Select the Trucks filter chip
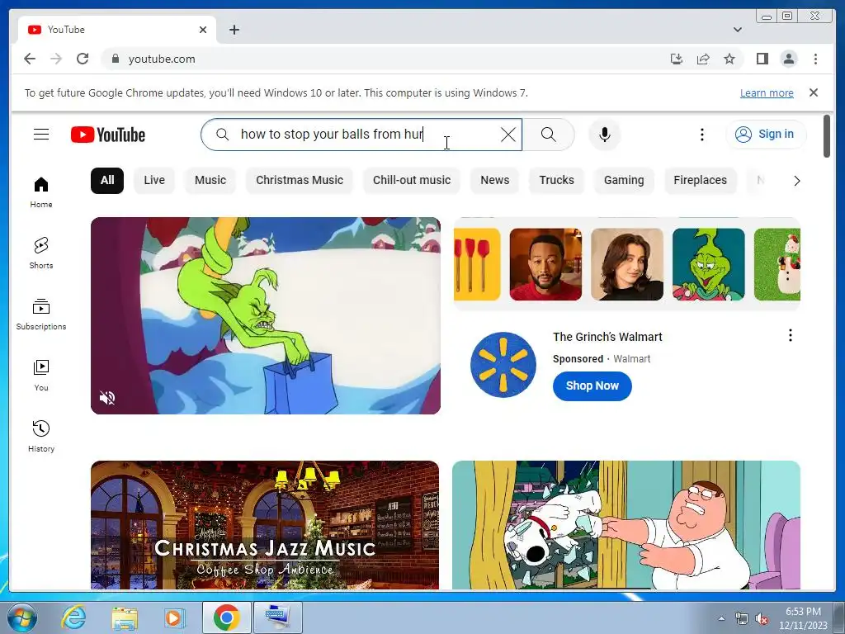845x634 pixels. (557, 180)
